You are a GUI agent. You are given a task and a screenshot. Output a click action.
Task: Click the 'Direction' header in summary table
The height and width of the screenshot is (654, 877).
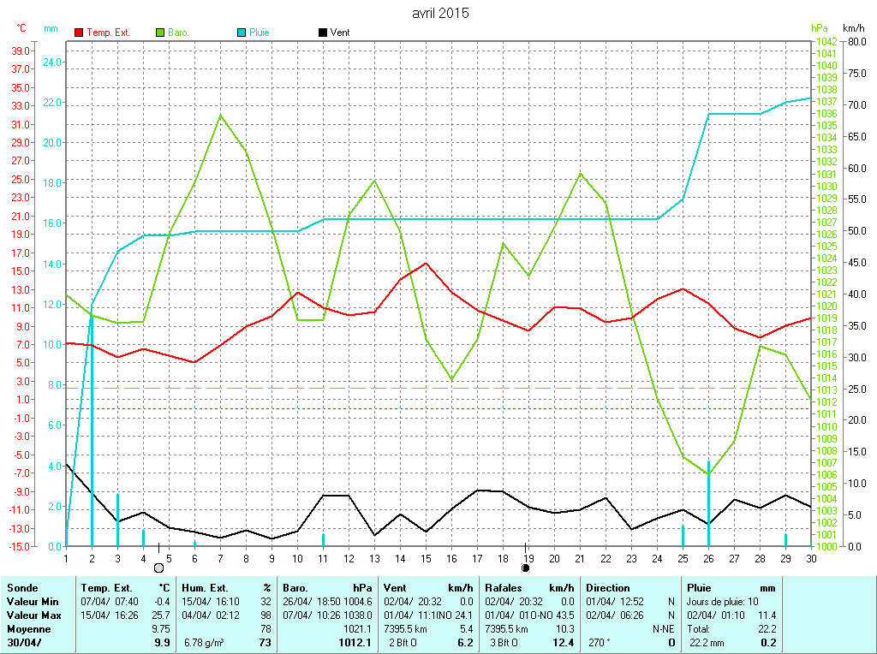click(607, 588)
